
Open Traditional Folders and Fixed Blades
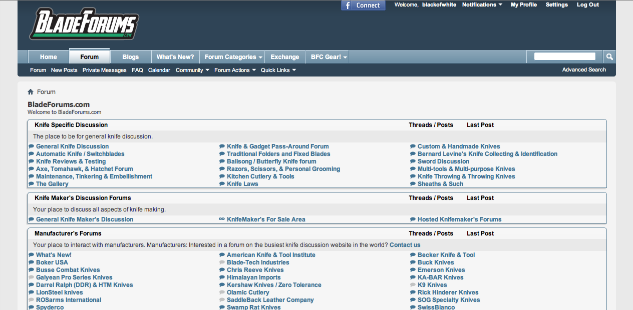pyautogui.click(x=278, y=154)
